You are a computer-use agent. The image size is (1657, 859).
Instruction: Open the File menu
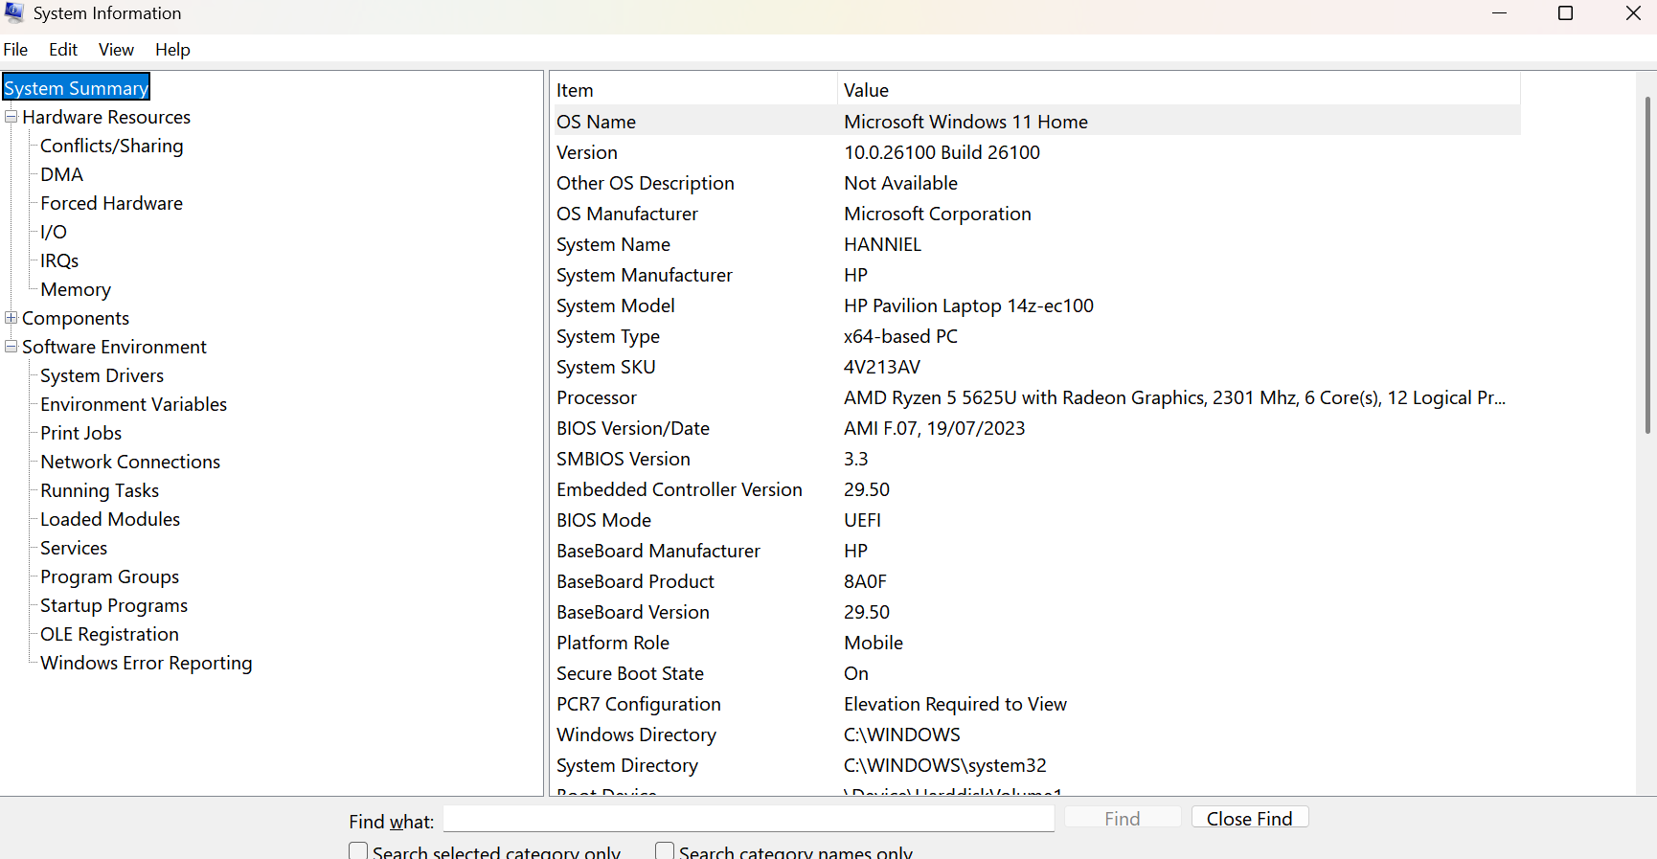15,50
